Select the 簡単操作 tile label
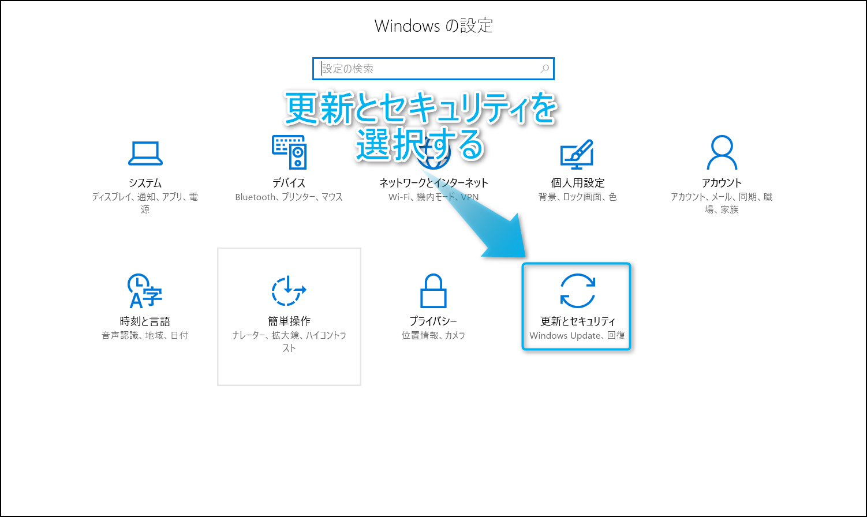The height and width of the screenshot is (517, 867). coord(289,321)
